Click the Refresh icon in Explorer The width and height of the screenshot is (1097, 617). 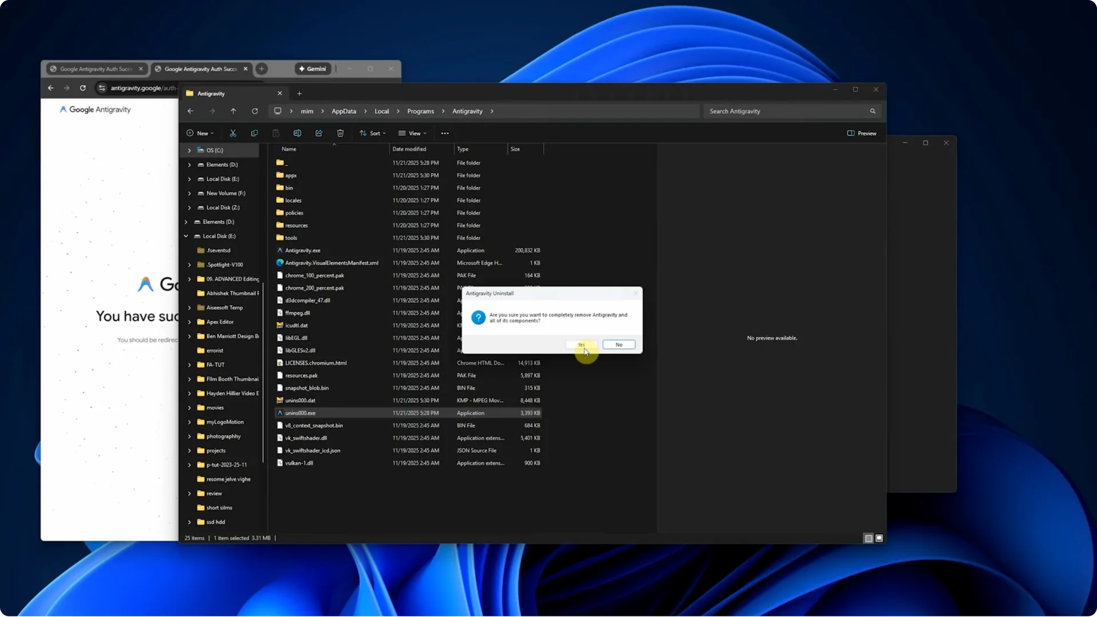click(x=255, y=111)
